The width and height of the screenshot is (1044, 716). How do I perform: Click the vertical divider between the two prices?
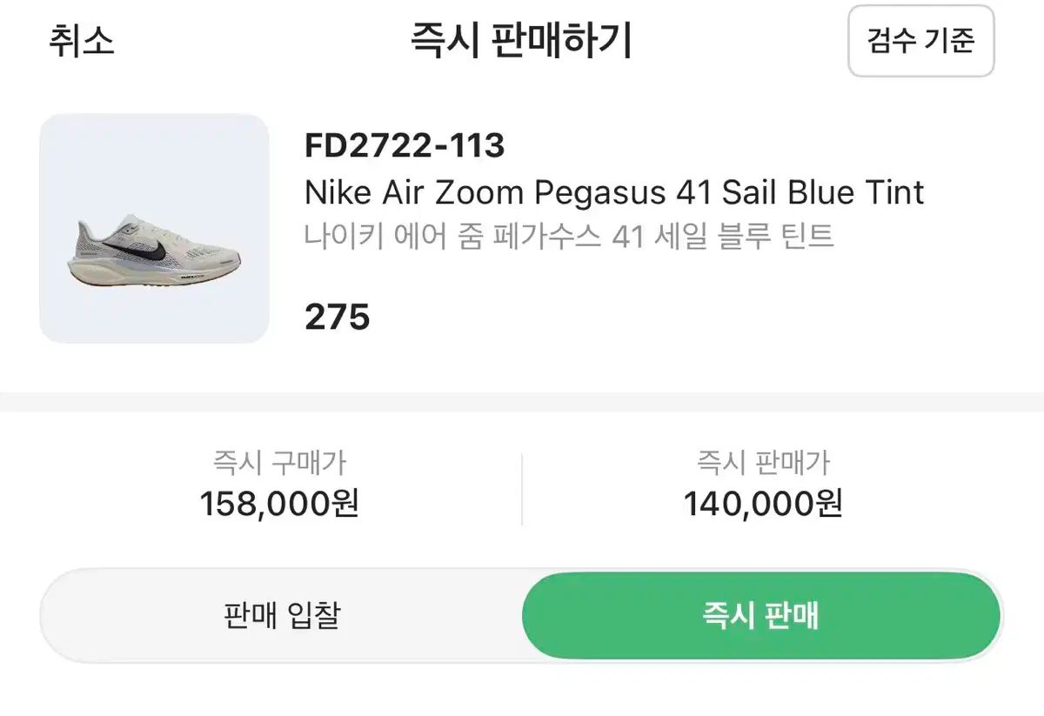pos(522,488)
